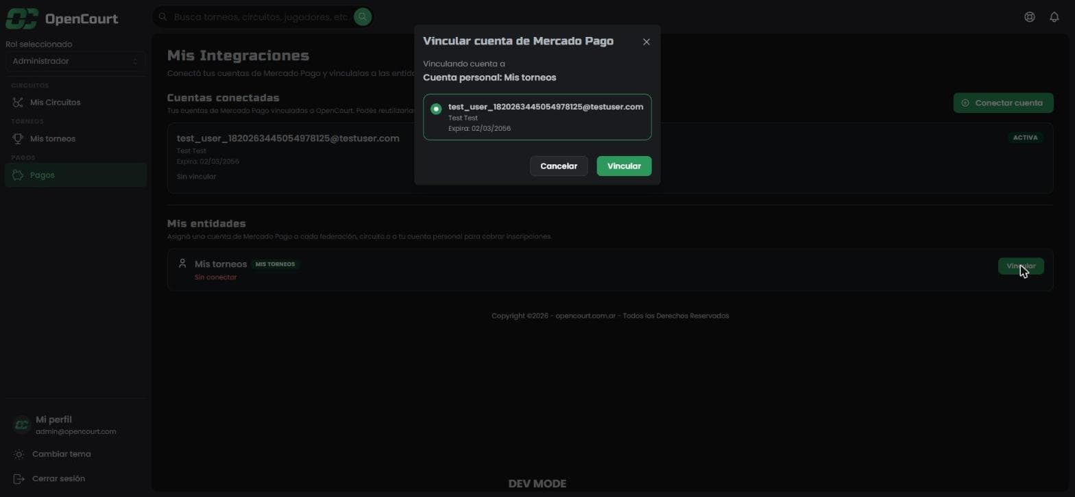Click the profile avatar icon
The image size is (1075, 497).
[22, 425]
